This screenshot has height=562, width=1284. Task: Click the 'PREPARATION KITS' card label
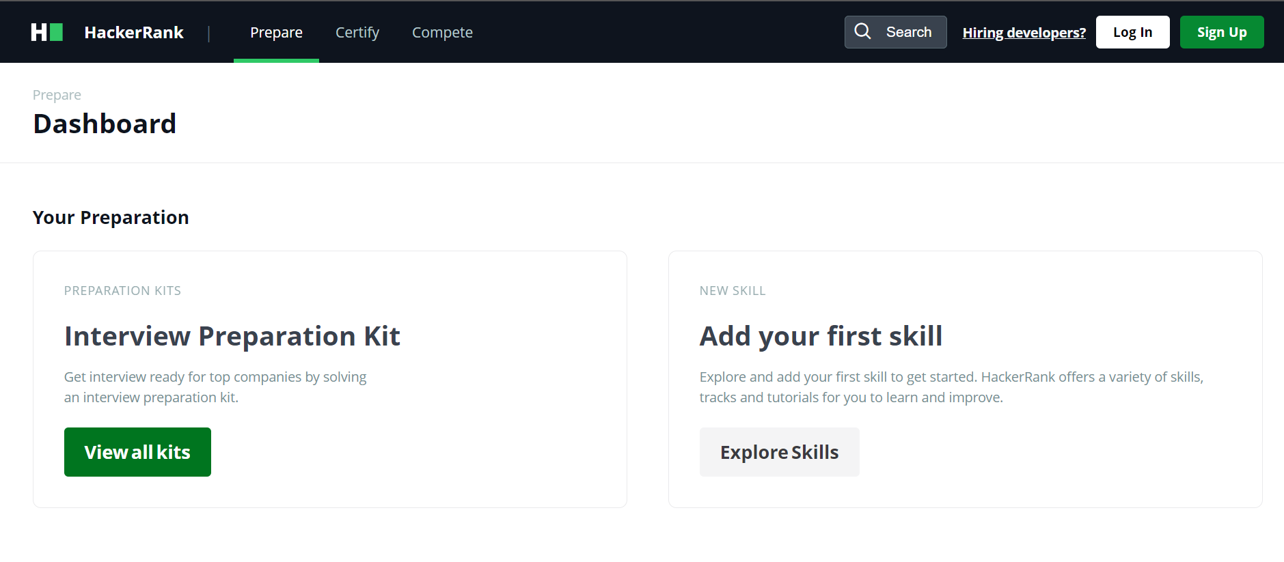point(122,291)
